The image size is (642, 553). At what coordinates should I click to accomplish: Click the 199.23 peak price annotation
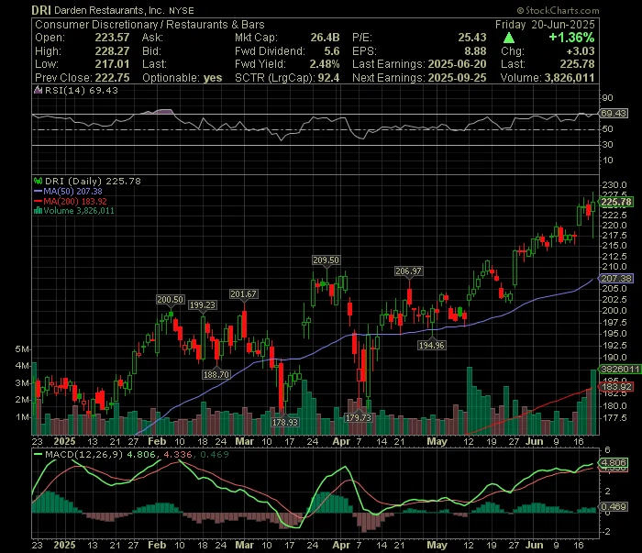(203, 305)
